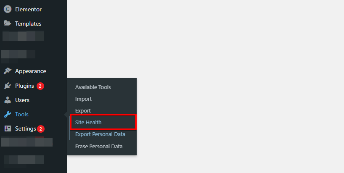Choose Export in the Tools flyout

(x=83, y=111)
